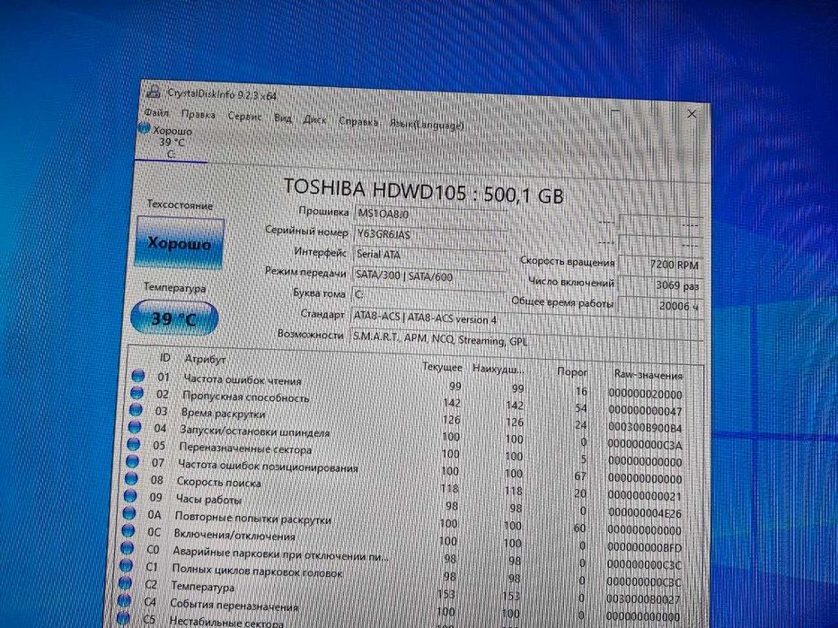Click the status circle for attribute 0A
This screenshot has height=628, width=838.
click(x=129, y=512)
